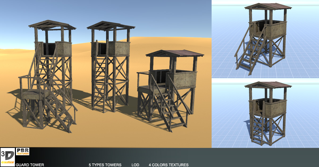Select the orange 'caster' wordmark
Screen dimensions: 319x167
[x=8, y=162]
